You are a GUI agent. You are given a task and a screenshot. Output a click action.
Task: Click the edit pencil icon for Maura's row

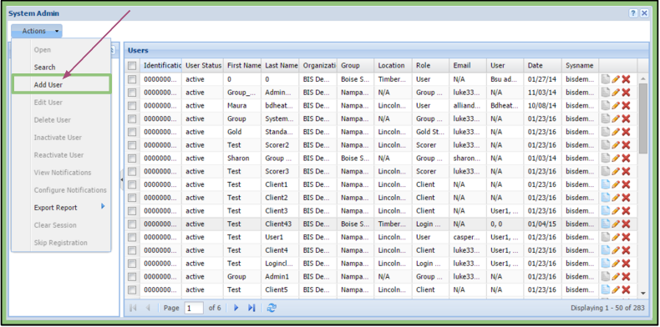[x=616, y=105]
